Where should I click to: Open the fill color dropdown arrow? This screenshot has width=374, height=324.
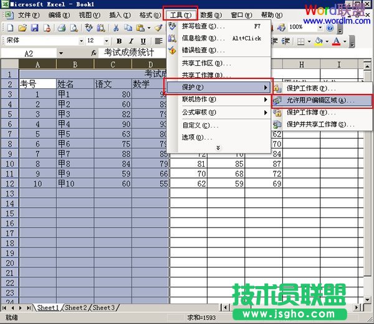(327, 42)
